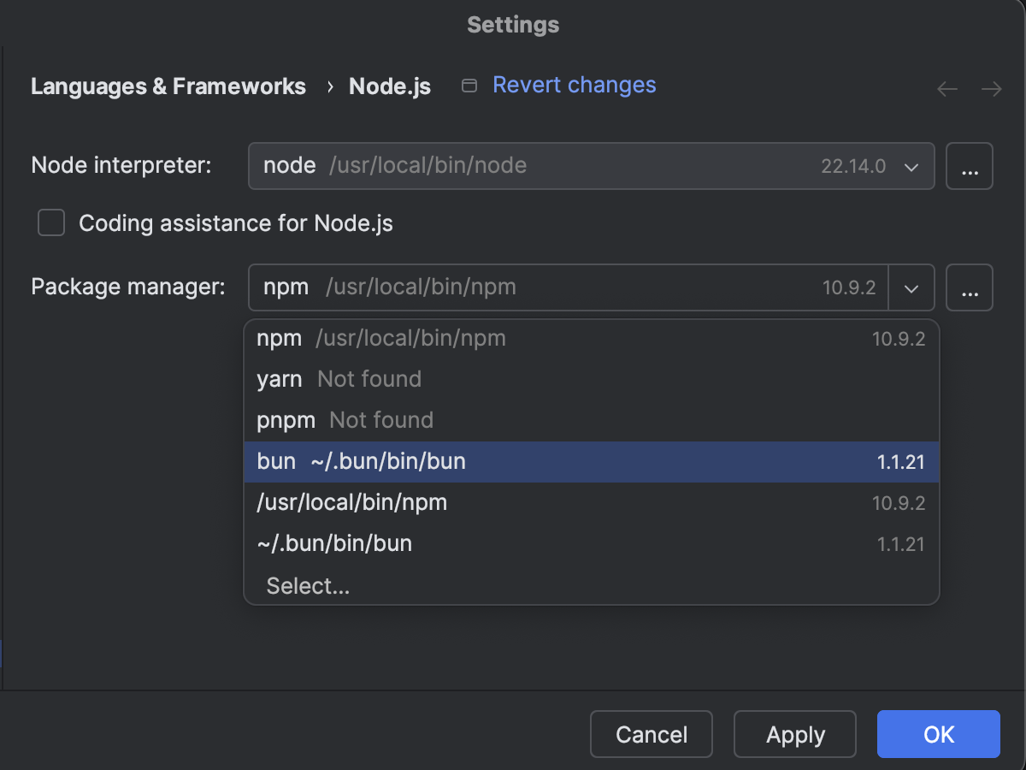This screenshot has height=770, width=1026.
Task: Open the Package manager browse button
Action: [x=969, y=287]
